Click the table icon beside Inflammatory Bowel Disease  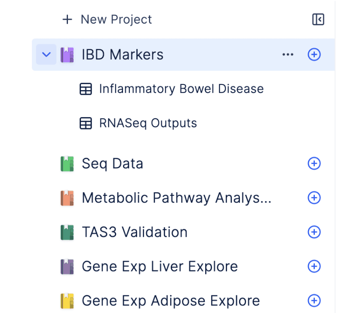pyautogui.click(x=86, y=89)
